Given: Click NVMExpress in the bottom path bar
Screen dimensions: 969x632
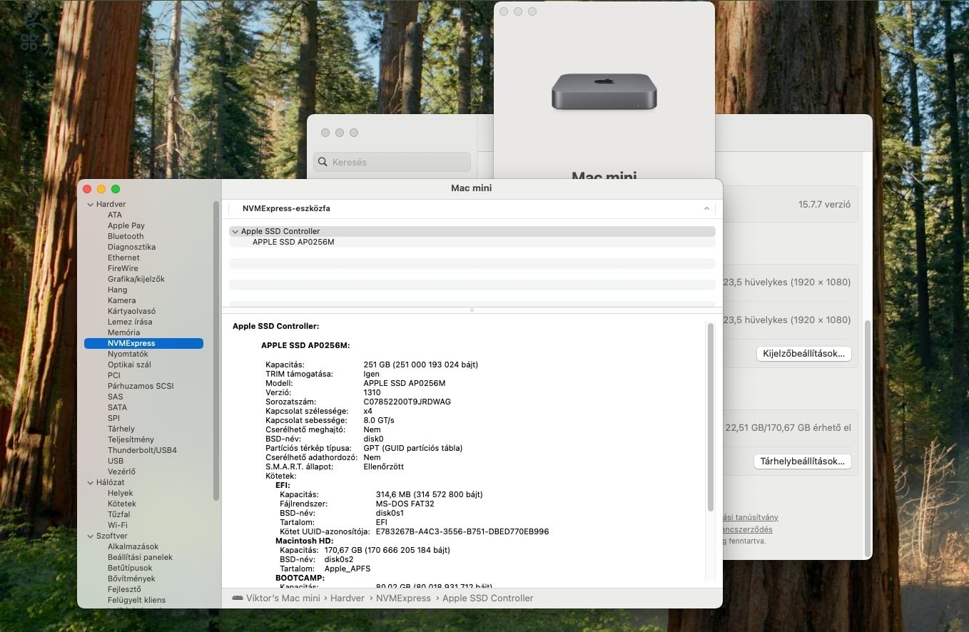Looking at the screenshot, I should click(x=403, y=598).
